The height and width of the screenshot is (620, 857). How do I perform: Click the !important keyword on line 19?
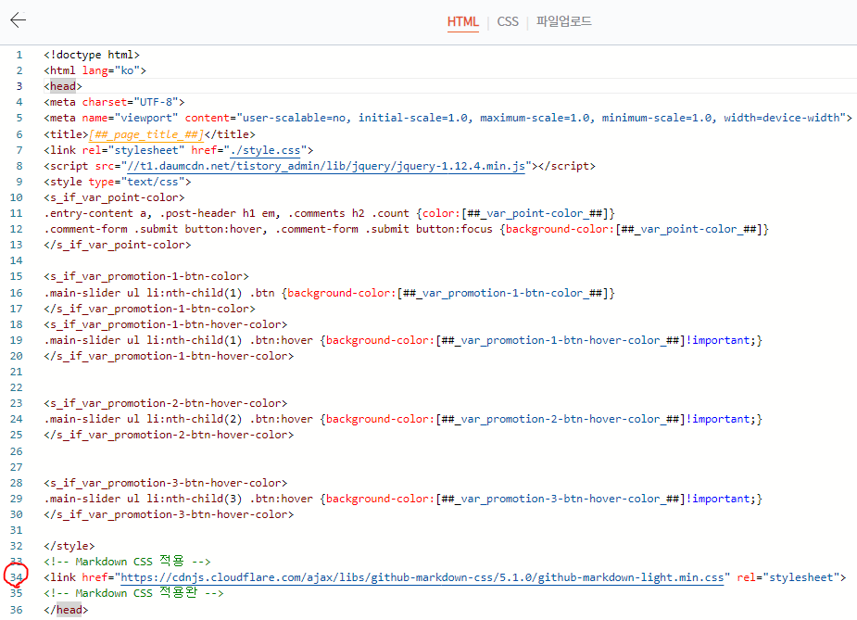click(718, 341)
